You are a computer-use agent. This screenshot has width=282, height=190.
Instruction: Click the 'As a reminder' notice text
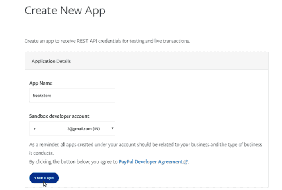[145, 149]
